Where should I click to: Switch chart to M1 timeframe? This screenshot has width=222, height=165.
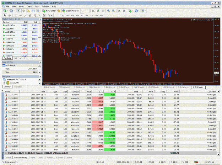coord(63,15)
